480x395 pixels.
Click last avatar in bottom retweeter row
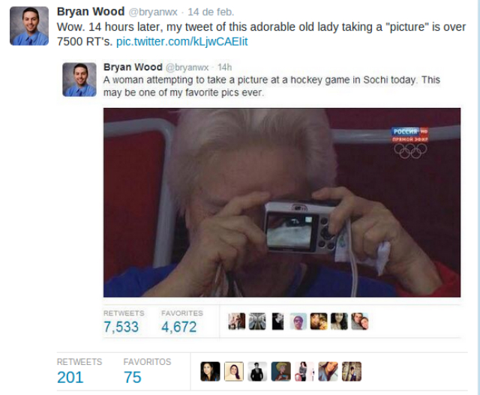[x=352, y=372]
